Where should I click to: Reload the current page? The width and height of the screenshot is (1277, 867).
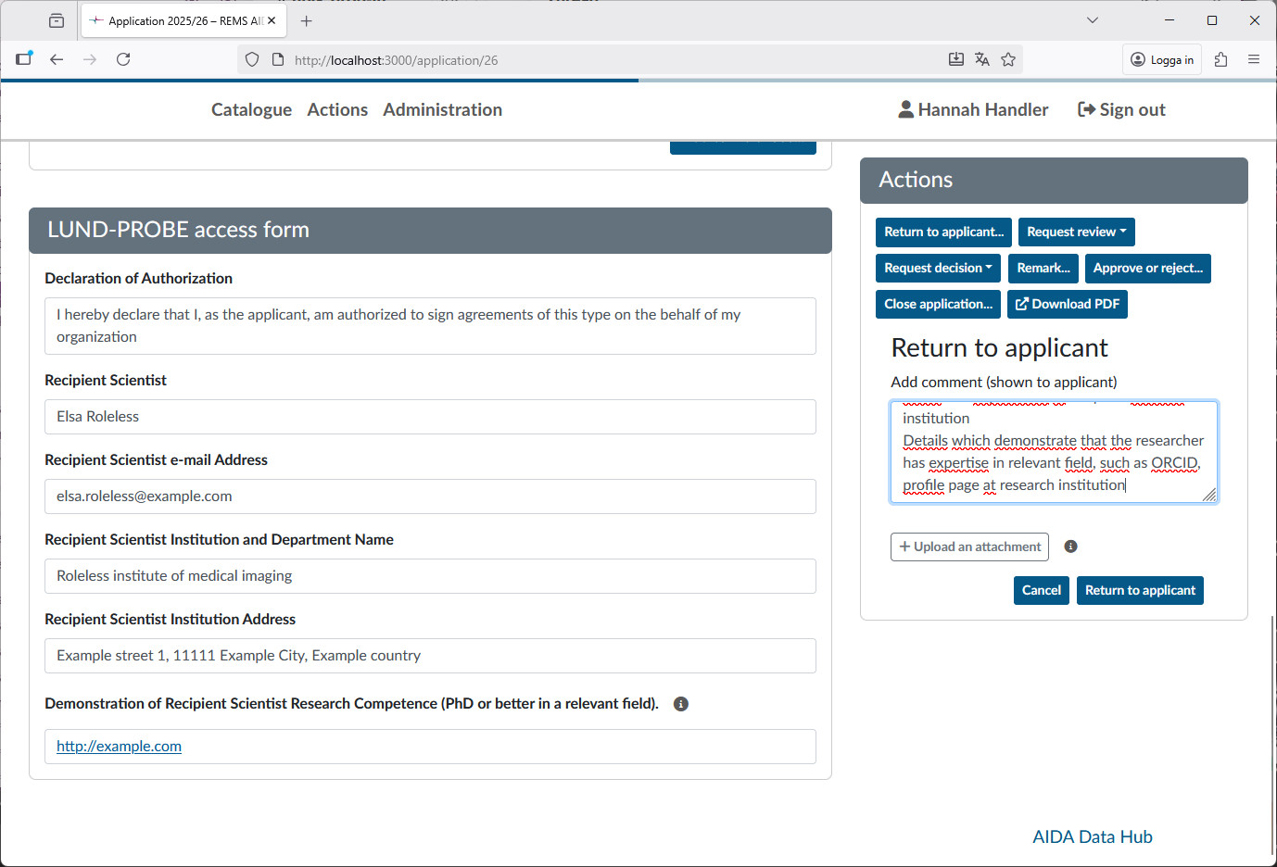[123, 58]
